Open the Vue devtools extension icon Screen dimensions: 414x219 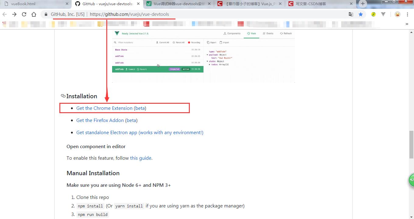click(x=383, y=14)
